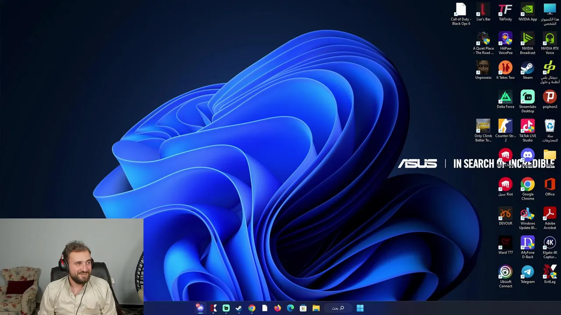The width and height of the screenshot is (561, 315).
Task: Select the green Digital Plus desktop icon
Action: (x=550, y=73)
